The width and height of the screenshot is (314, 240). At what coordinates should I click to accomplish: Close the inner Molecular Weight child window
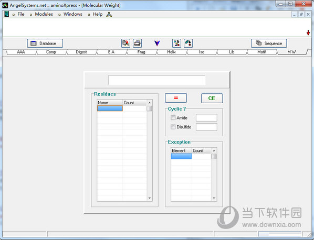[x=308, y=14]
